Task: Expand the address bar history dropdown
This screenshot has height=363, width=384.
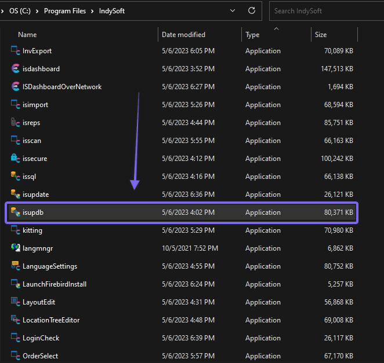Action: pyautogui.click(x=233, y=10)
